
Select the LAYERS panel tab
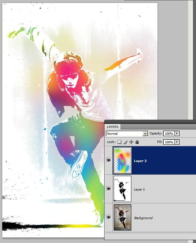(x=113, y=127)
